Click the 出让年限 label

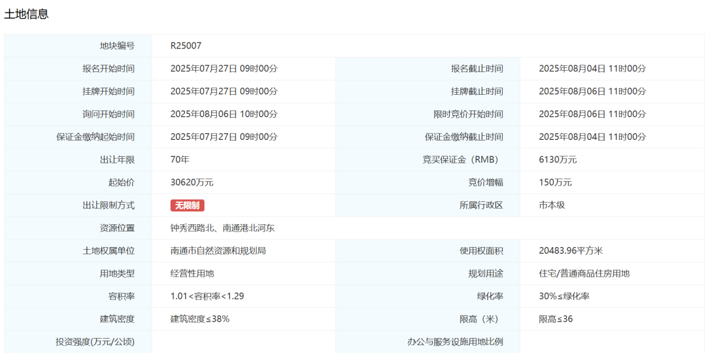point(117,160)
